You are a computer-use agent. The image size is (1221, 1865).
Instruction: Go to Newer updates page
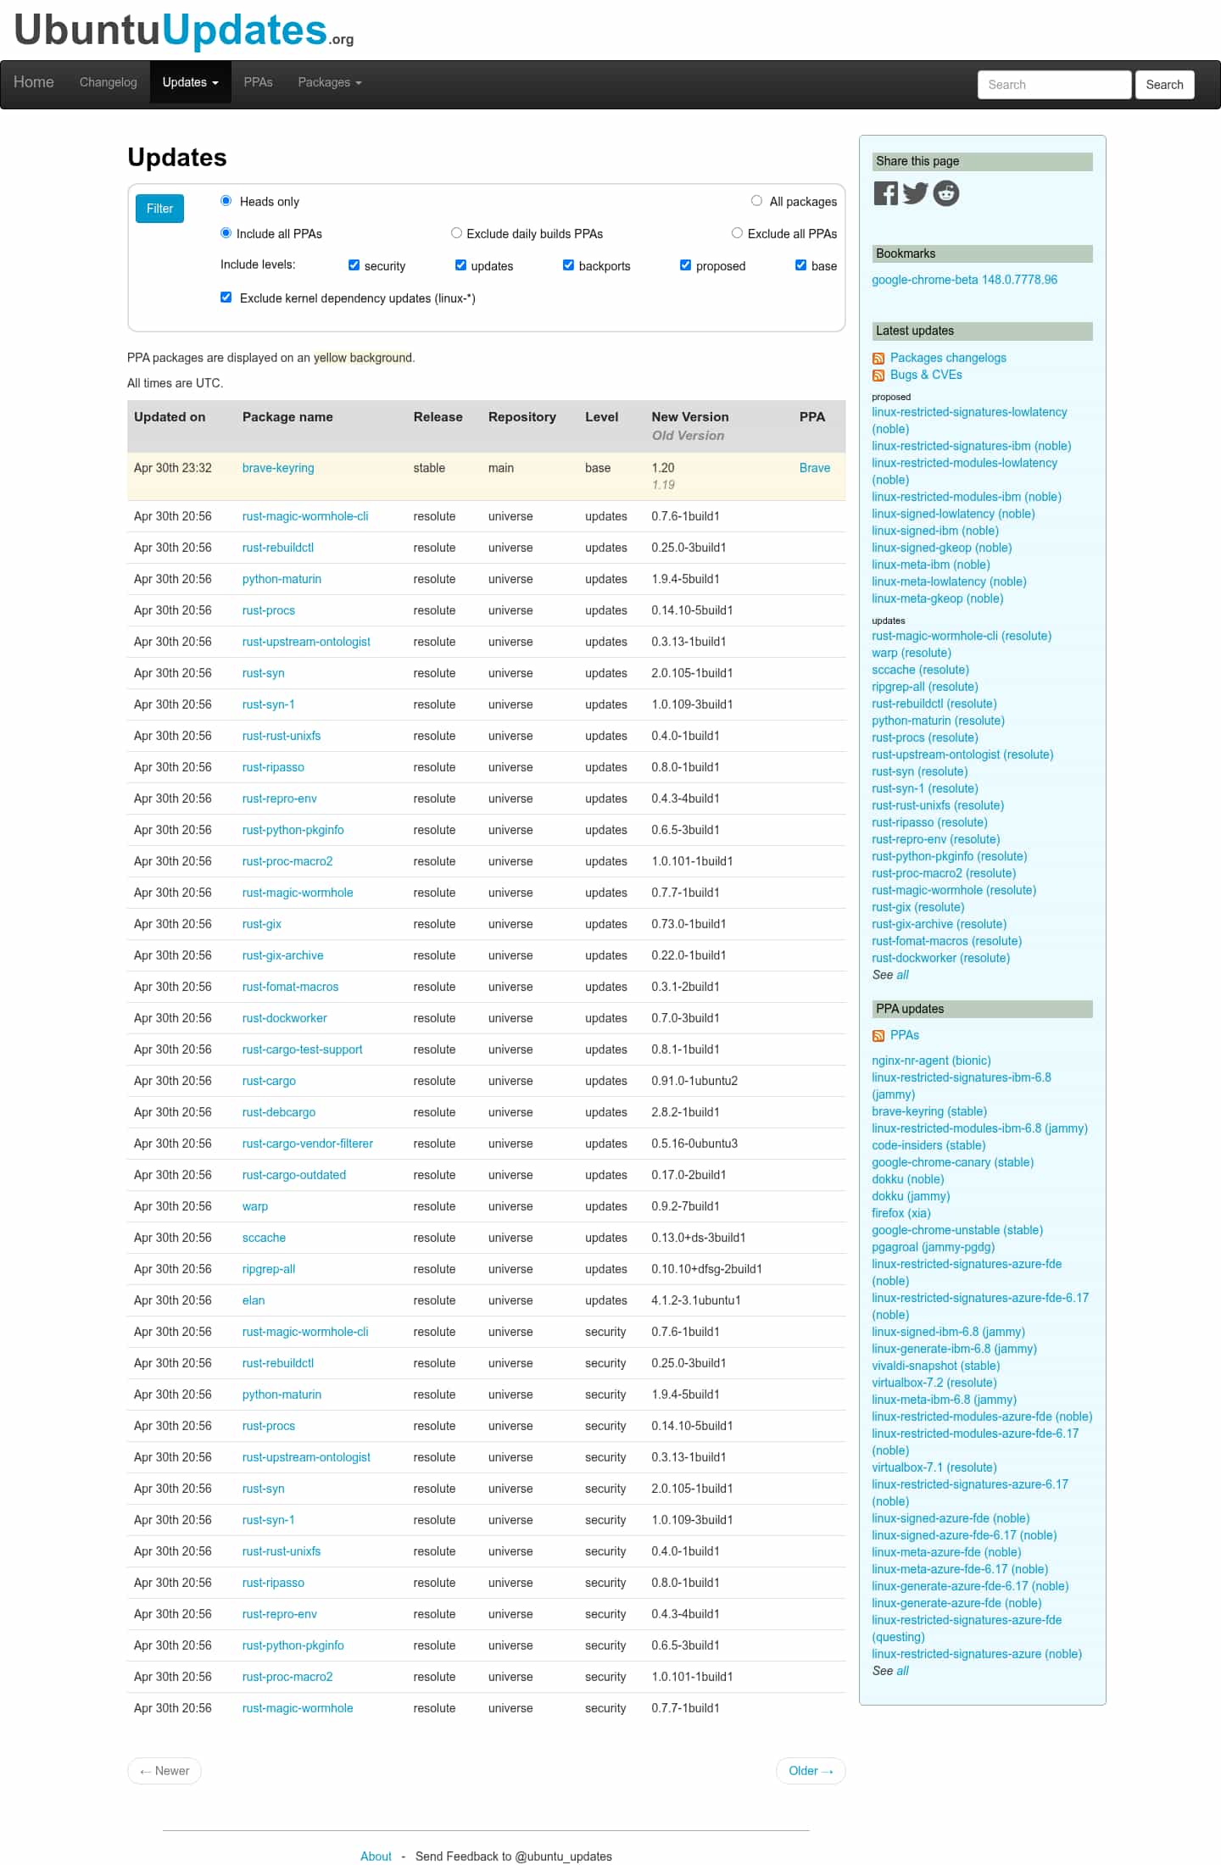click(x=164, y=1771)
